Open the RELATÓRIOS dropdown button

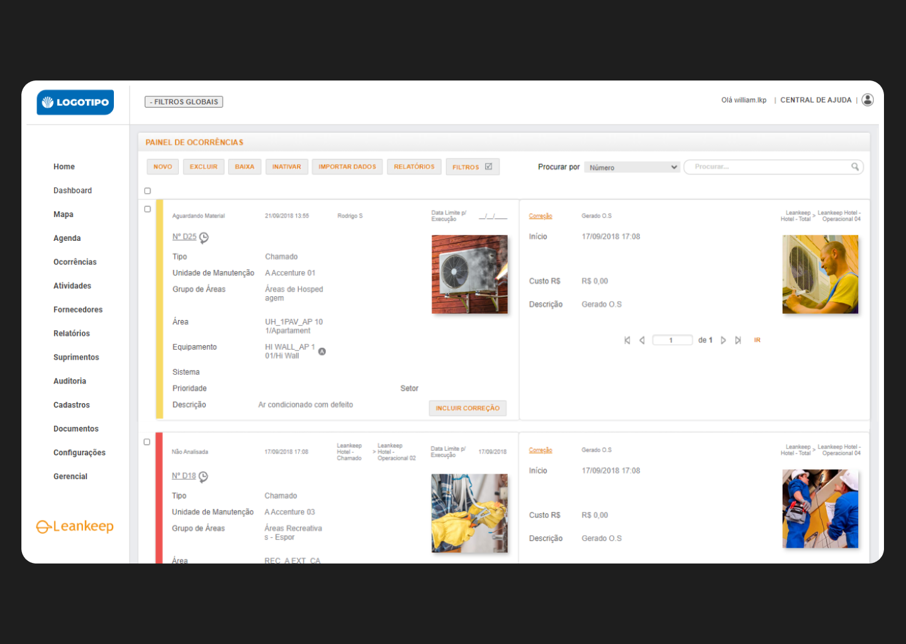(x=413, y=166)
